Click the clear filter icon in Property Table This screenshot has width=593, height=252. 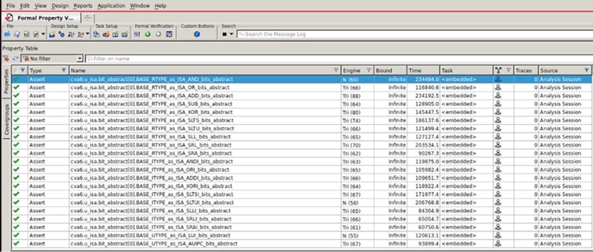[6, 58]
